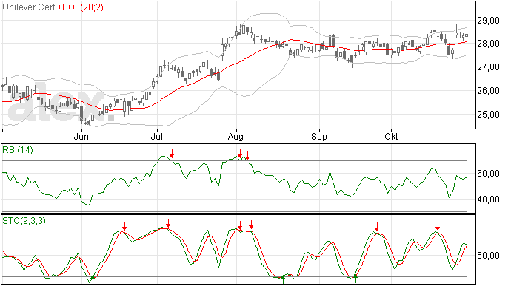Click the 'Aug' month label
511x286 pixels.
[x=236, y=137]
